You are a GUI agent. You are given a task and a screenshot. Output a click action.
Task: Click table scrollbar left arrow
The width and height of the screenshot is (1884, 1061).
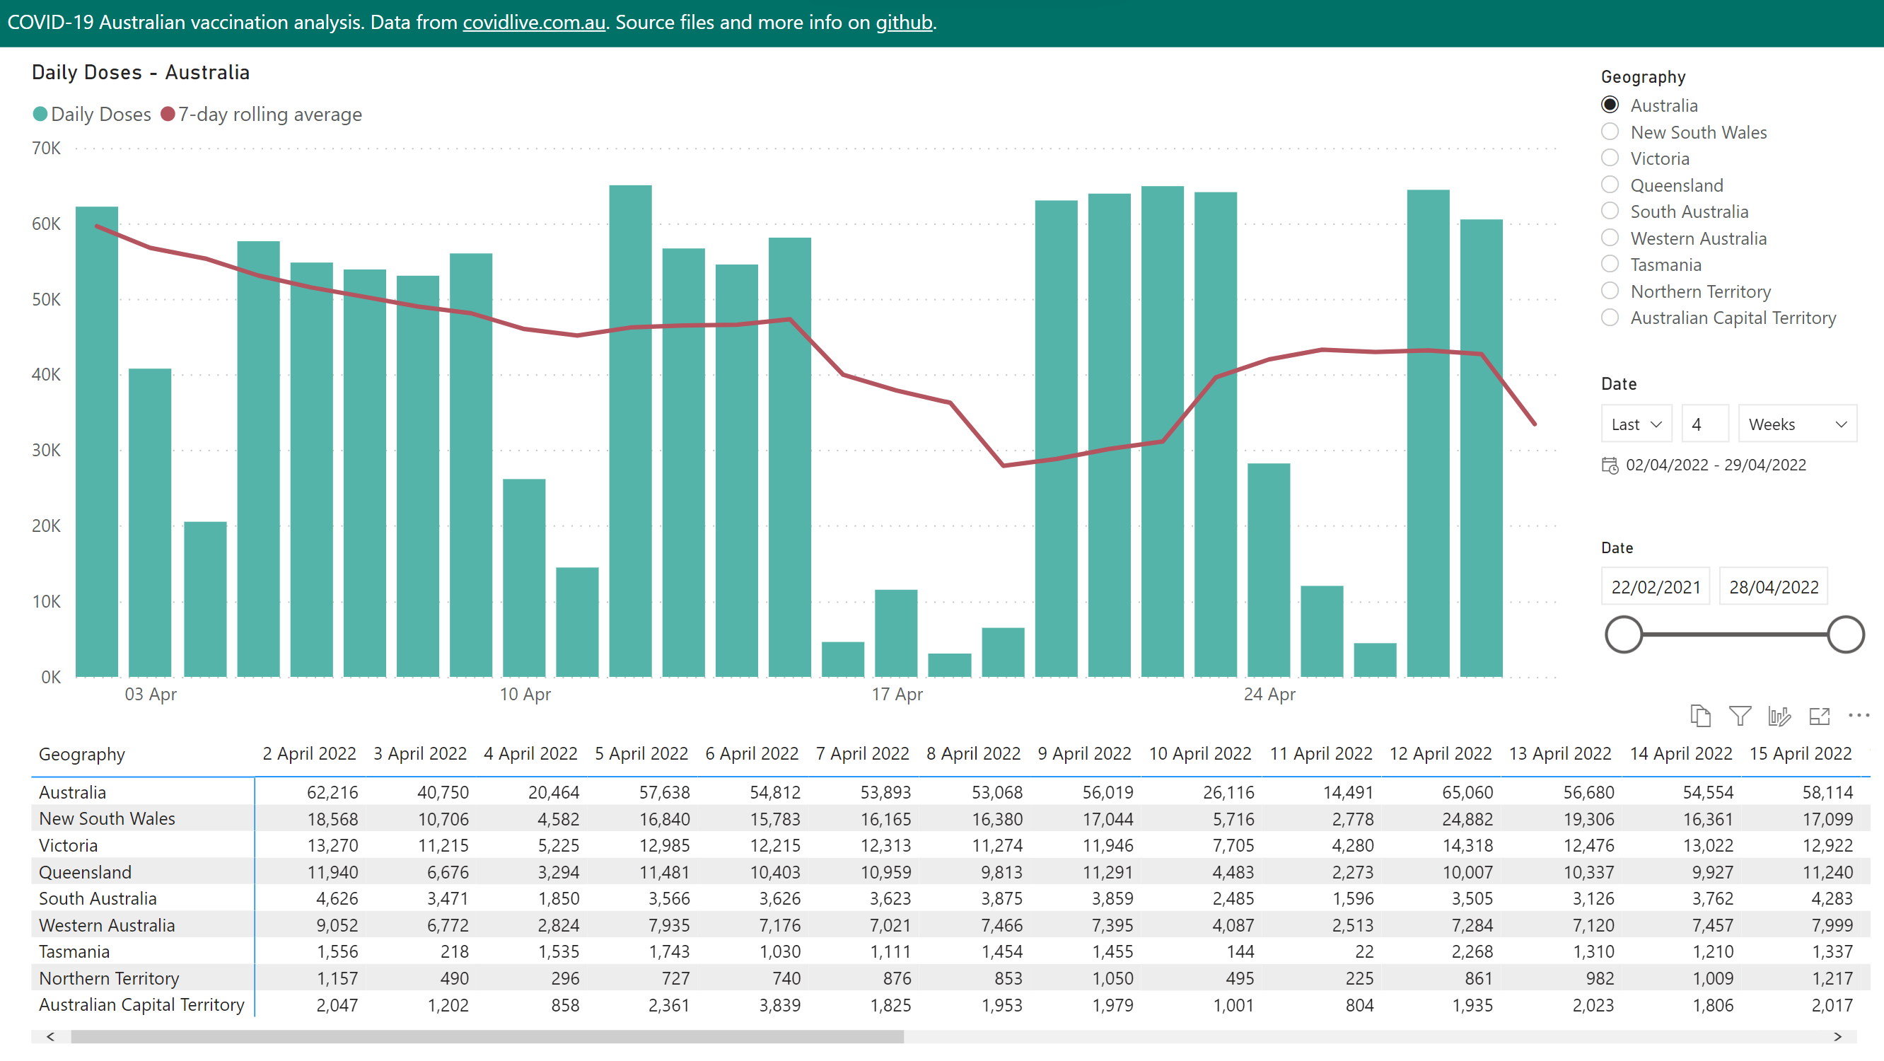tap(50, 1036)
